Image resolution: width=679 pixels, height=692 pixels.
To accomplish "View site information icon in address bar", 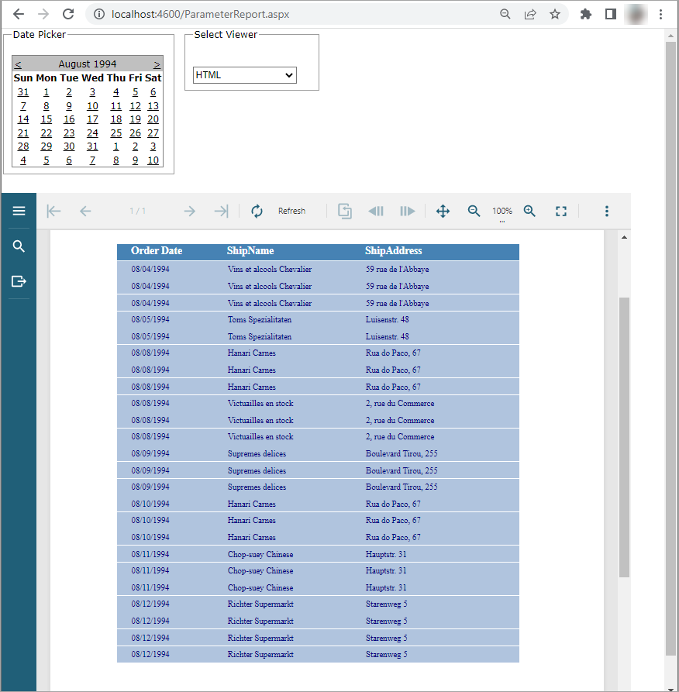I will click(99, 14).
